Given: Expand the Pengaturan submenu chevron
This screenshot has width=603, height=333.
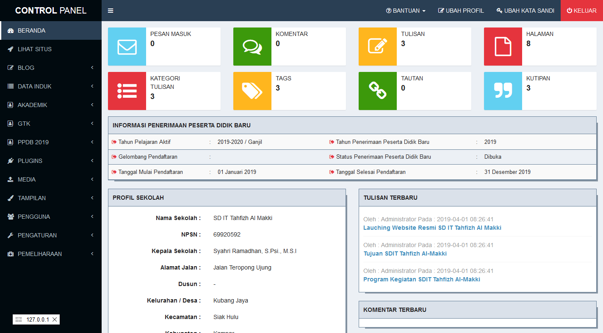Looking at the screenshot, I should tap(92, 235).
